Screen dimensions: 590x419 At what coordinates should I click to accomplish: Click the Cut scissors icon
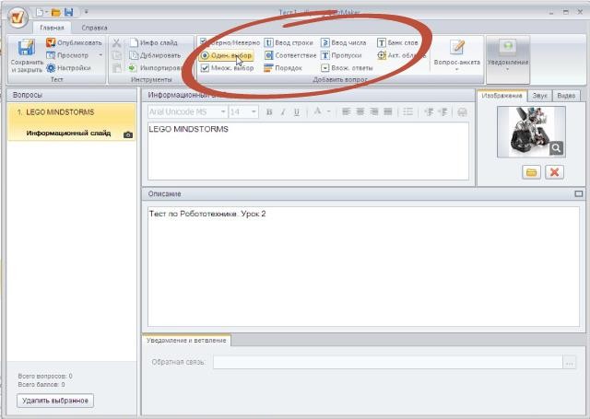pos(117,43)
